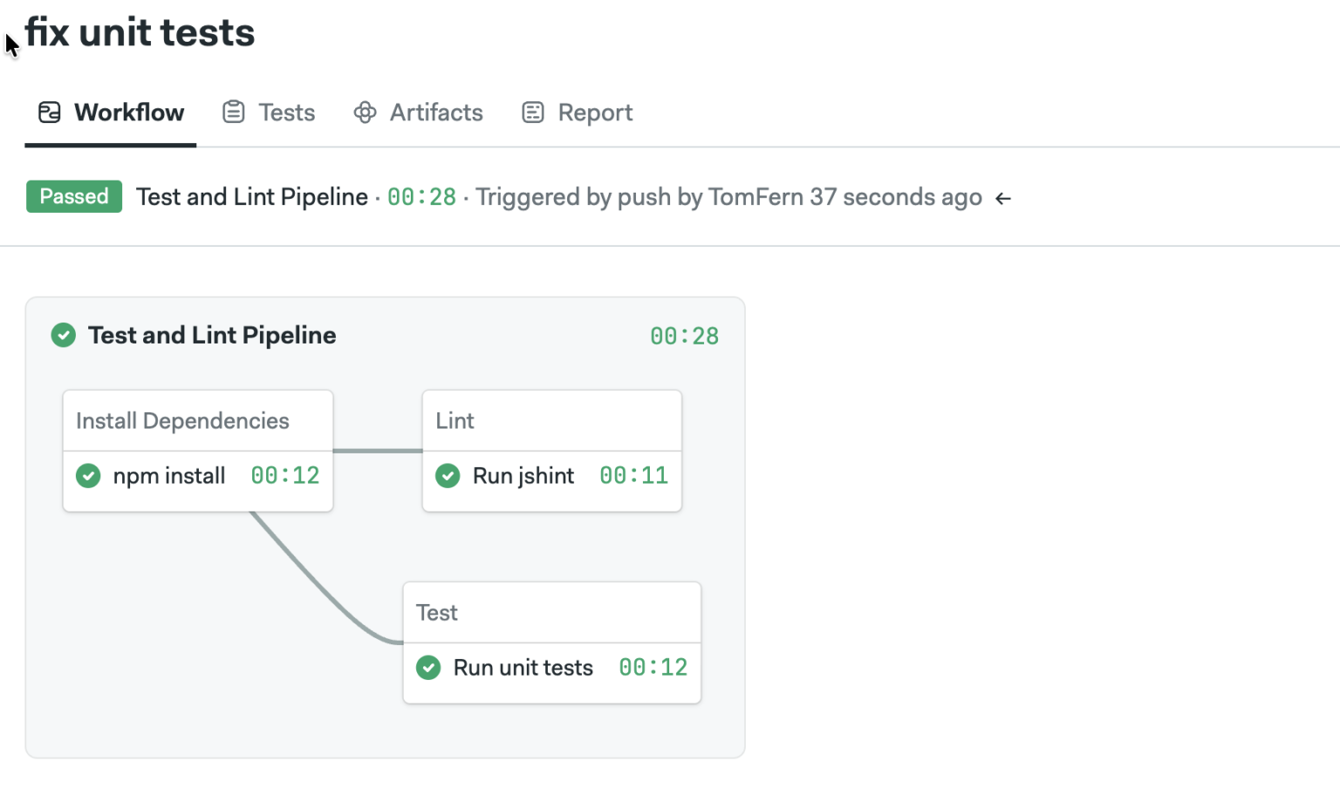The image size is (1340, 789).
Task: Open the Run jshint job
Action: click(523, 476)
